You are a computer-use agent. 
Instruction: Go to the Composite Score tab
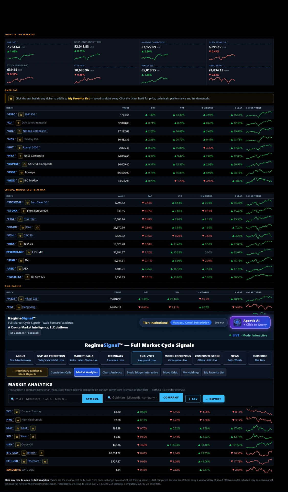[207, 358]
